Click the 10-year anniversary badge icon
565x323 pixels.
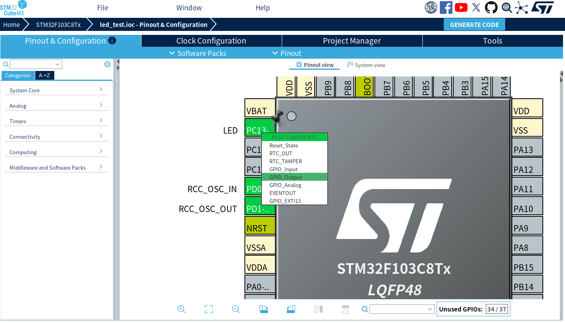[x=431, y=7]
